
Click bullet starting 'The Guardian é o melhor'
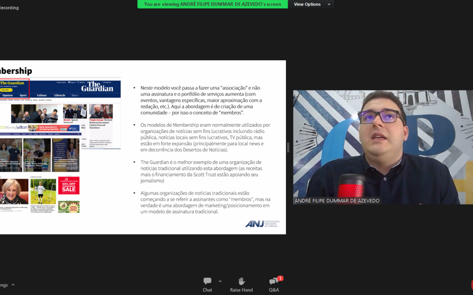(201, 171)
